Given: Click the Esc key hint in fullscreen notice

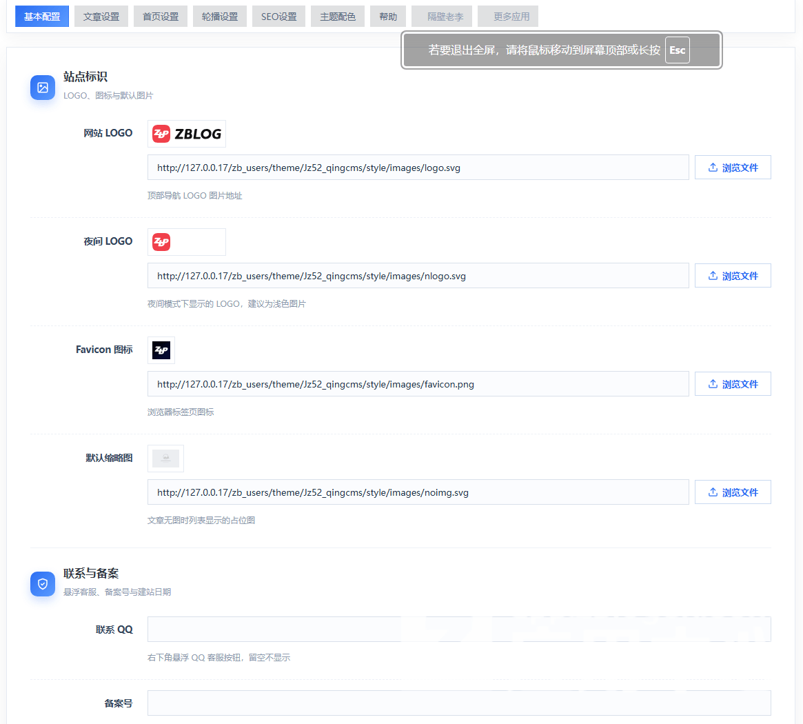Looking at the screenshot, I should tap(677, 50).
